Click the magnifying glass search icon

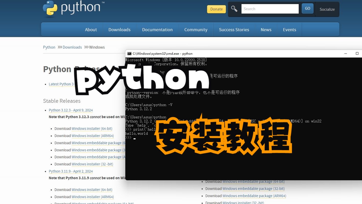[234, 9]
